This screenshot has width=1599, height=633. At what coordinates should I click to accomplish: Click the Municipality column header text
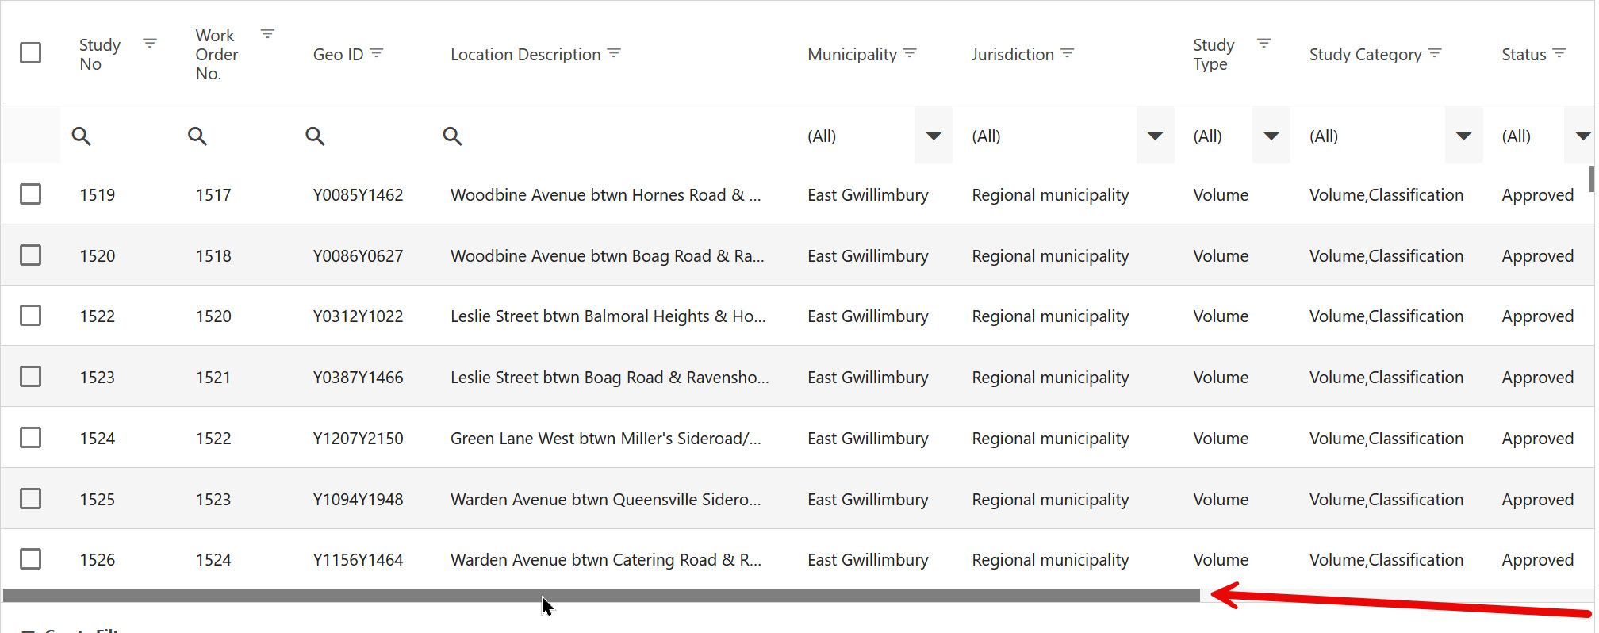coord(852,55)
